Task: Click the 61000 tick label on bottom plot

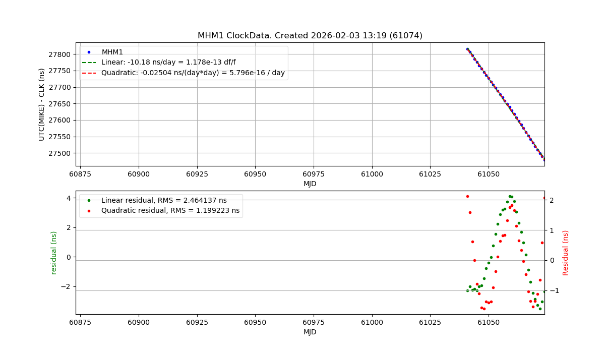Action: [x=372, y=323]
